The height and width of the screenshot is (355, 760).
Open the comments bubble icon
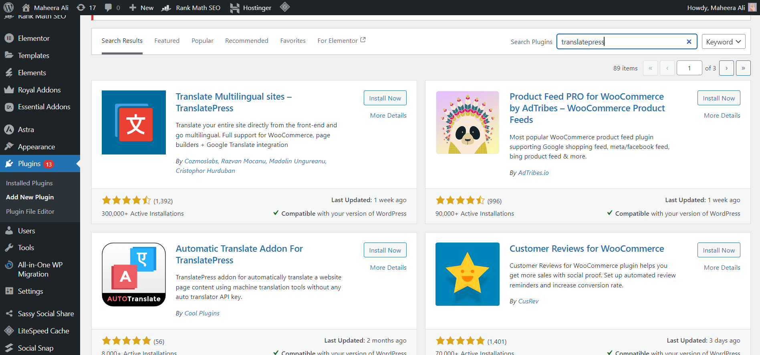point(108,7)
